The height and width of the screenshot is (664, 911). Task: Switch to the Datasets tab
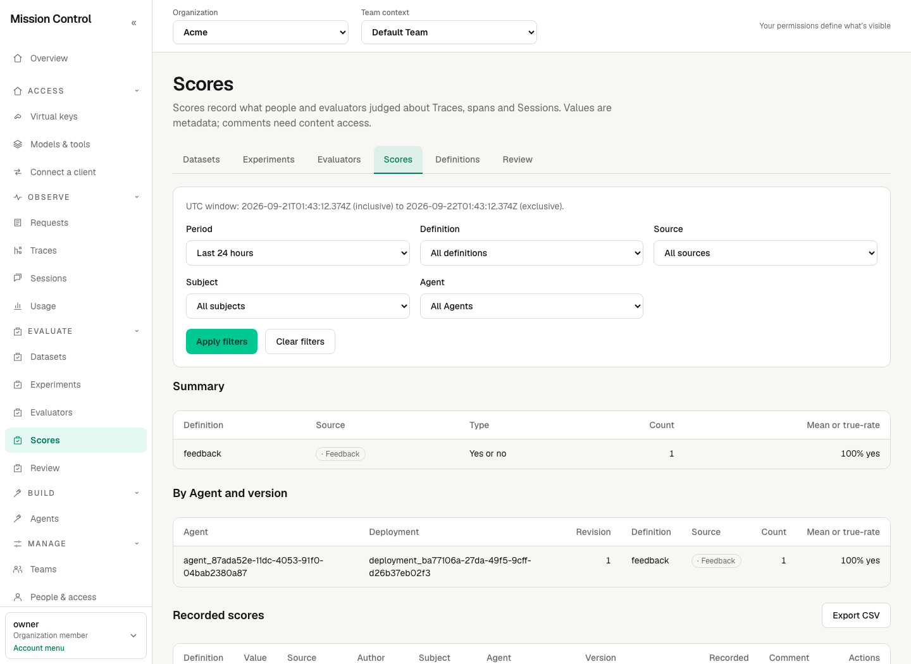(201, 159)
